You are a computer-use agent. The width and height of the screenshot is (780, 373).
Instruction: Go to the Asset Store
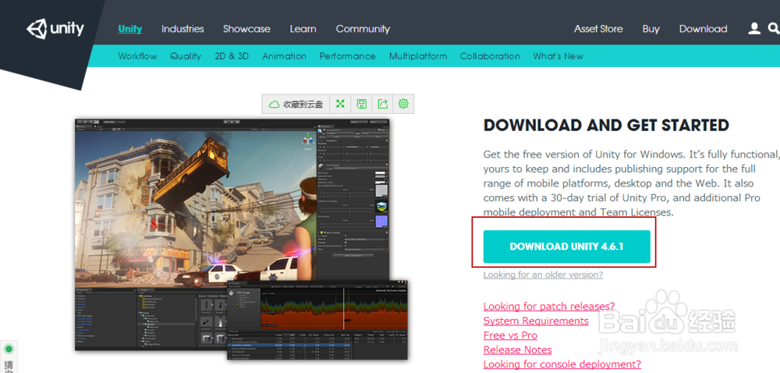[x=598, y=29]
